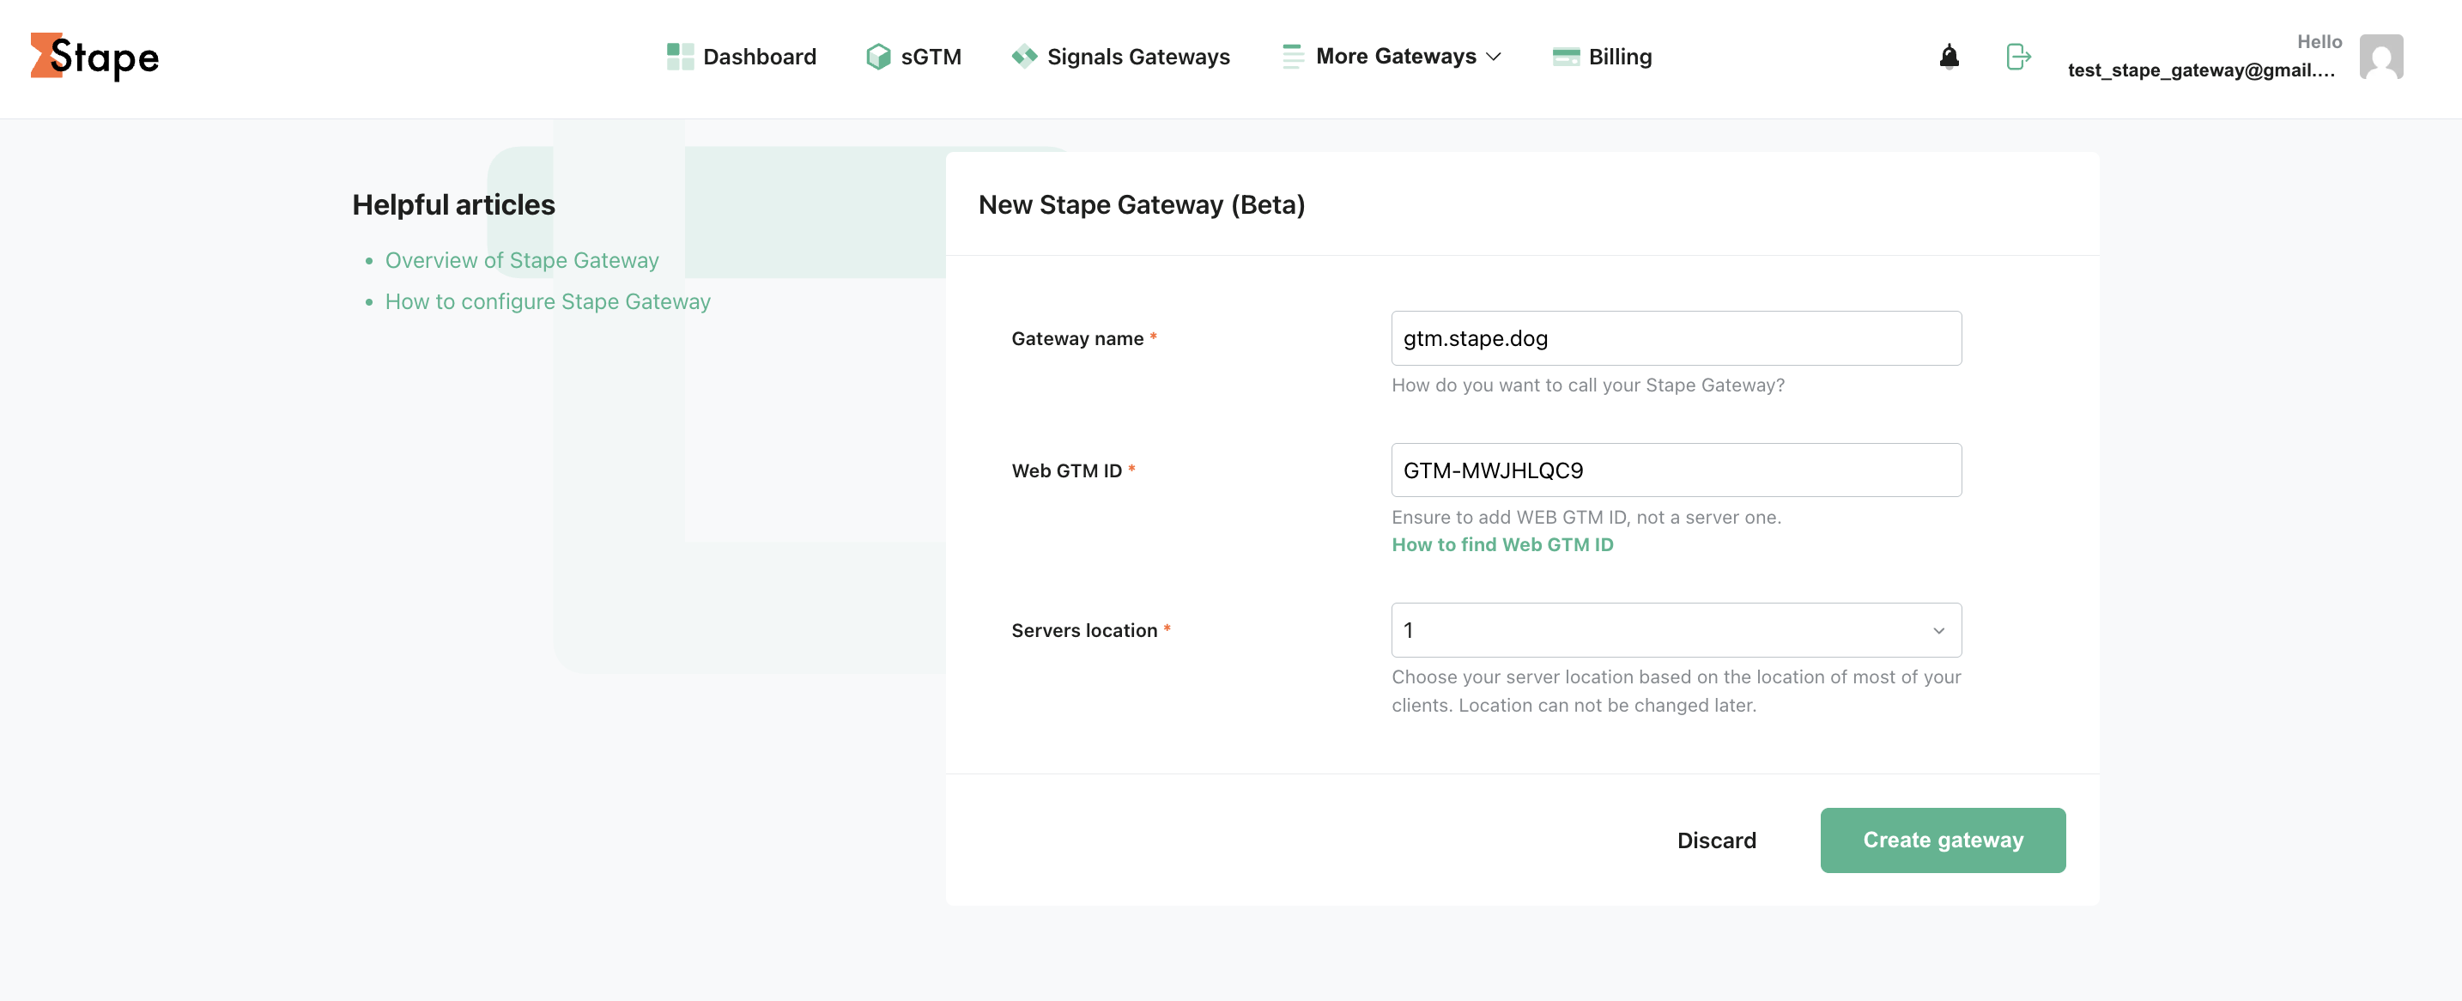Click the Helpful articles heading
Image resolution: width=2462 pixels, height=1001 pixels.
click(x=453, y=203)
